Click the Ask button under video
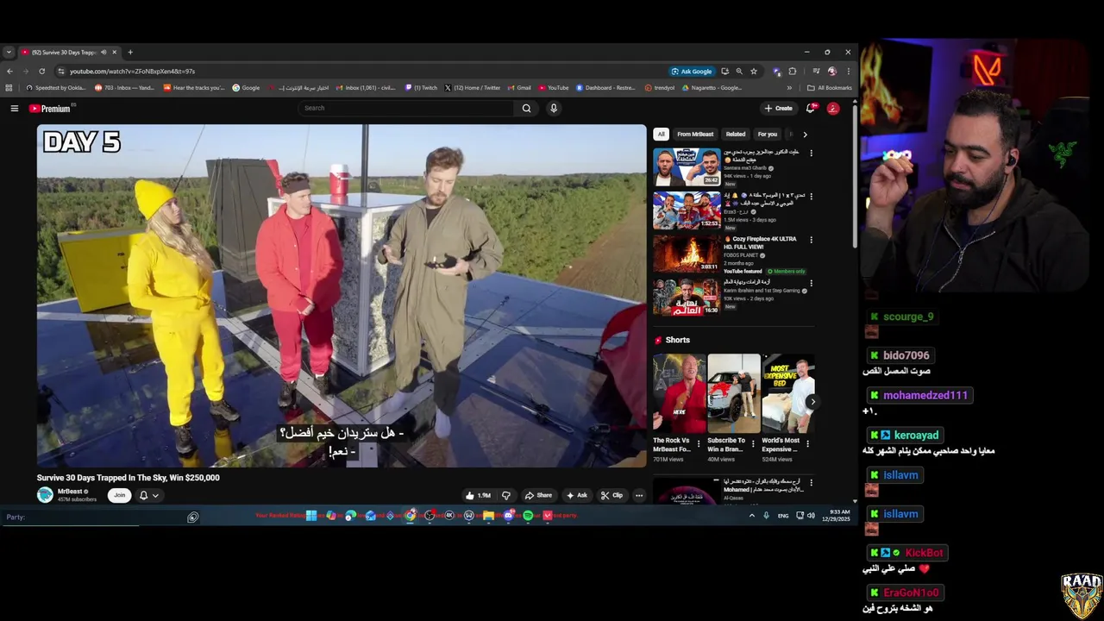 (x=577, y=495)
